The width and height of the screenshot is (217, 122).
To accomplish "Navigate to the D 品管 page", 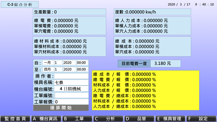I will (139, 119).
